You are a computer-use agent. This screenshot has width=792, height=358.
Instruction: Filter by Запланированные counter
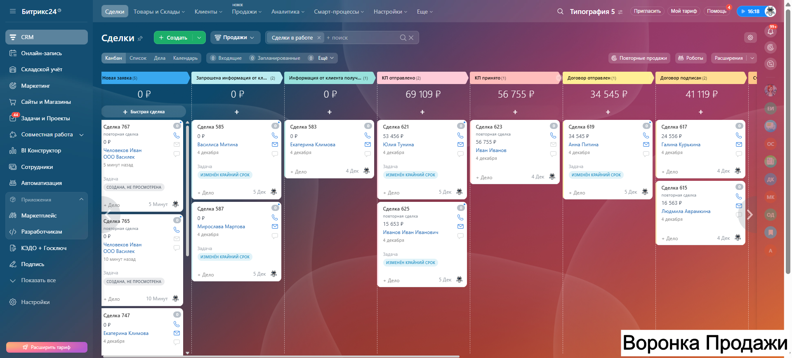point(275,58)
